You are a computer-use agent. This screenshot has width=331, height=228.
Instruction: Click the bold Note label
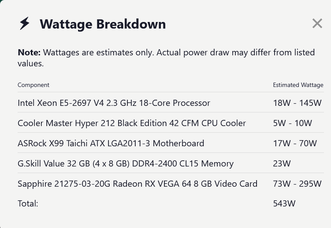(29, 52)
